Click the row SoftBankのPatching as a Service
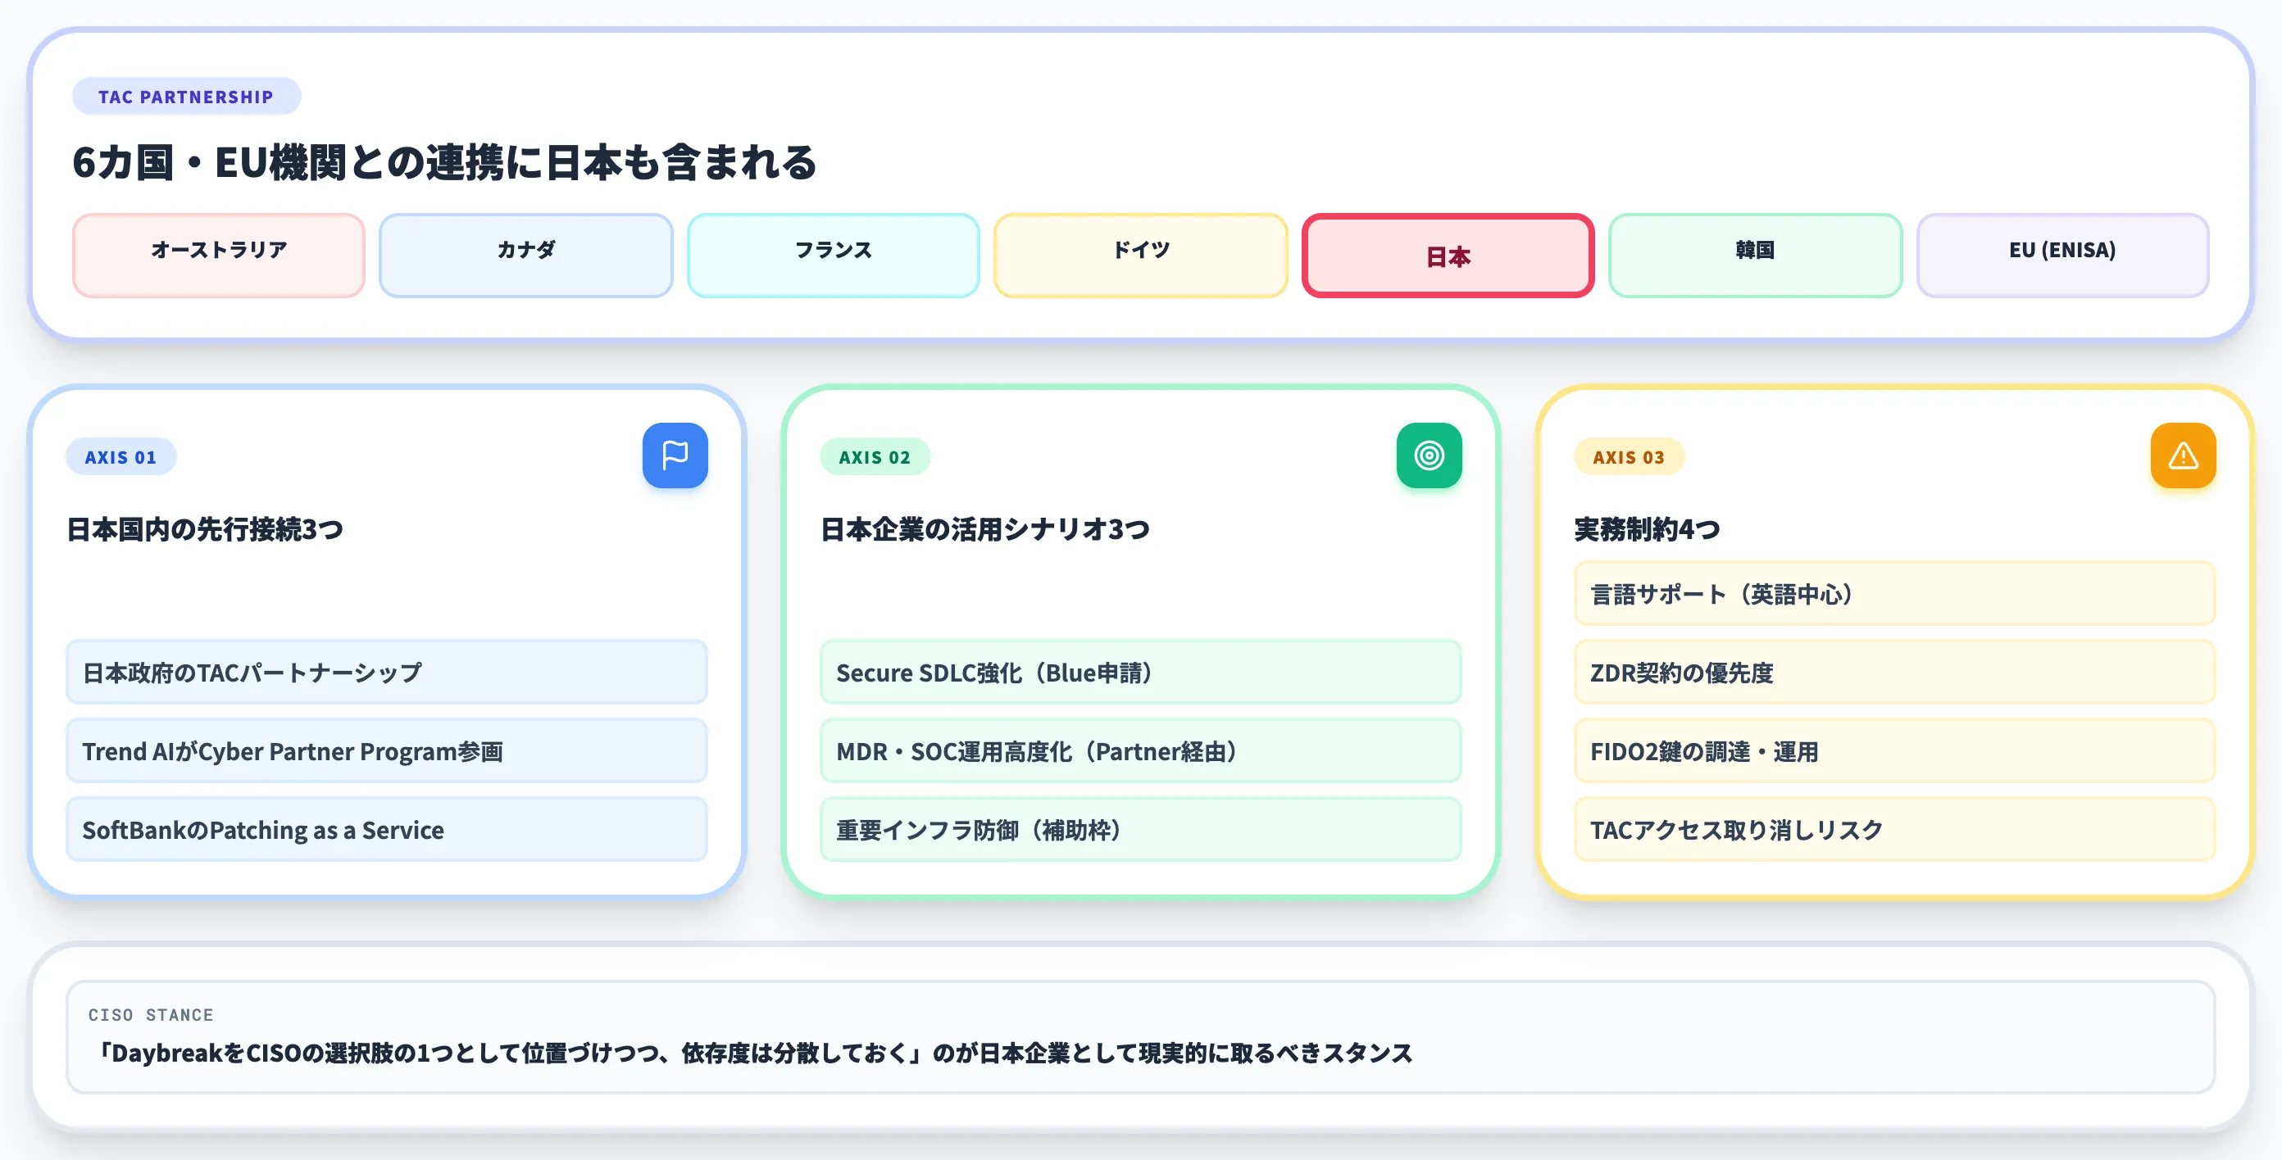Image resolution: width=2282 pixels, height=1160 pixels. coord(387,830)
